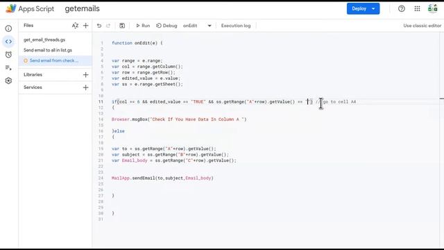Rename the getemails project title

coord(82,9)
